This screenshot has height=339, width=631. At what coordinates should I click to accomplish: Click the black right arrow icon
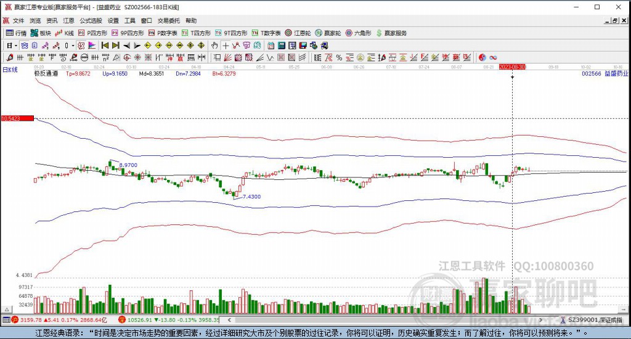point(137,46)
